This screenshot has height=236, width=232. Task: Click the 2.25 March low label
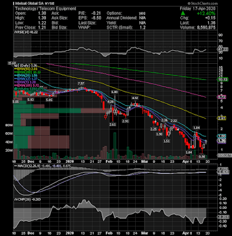pos(153,129)
